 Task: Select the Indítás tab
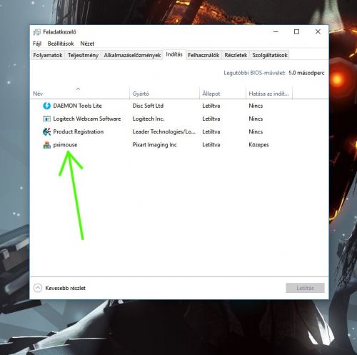[x=174, y=54]
